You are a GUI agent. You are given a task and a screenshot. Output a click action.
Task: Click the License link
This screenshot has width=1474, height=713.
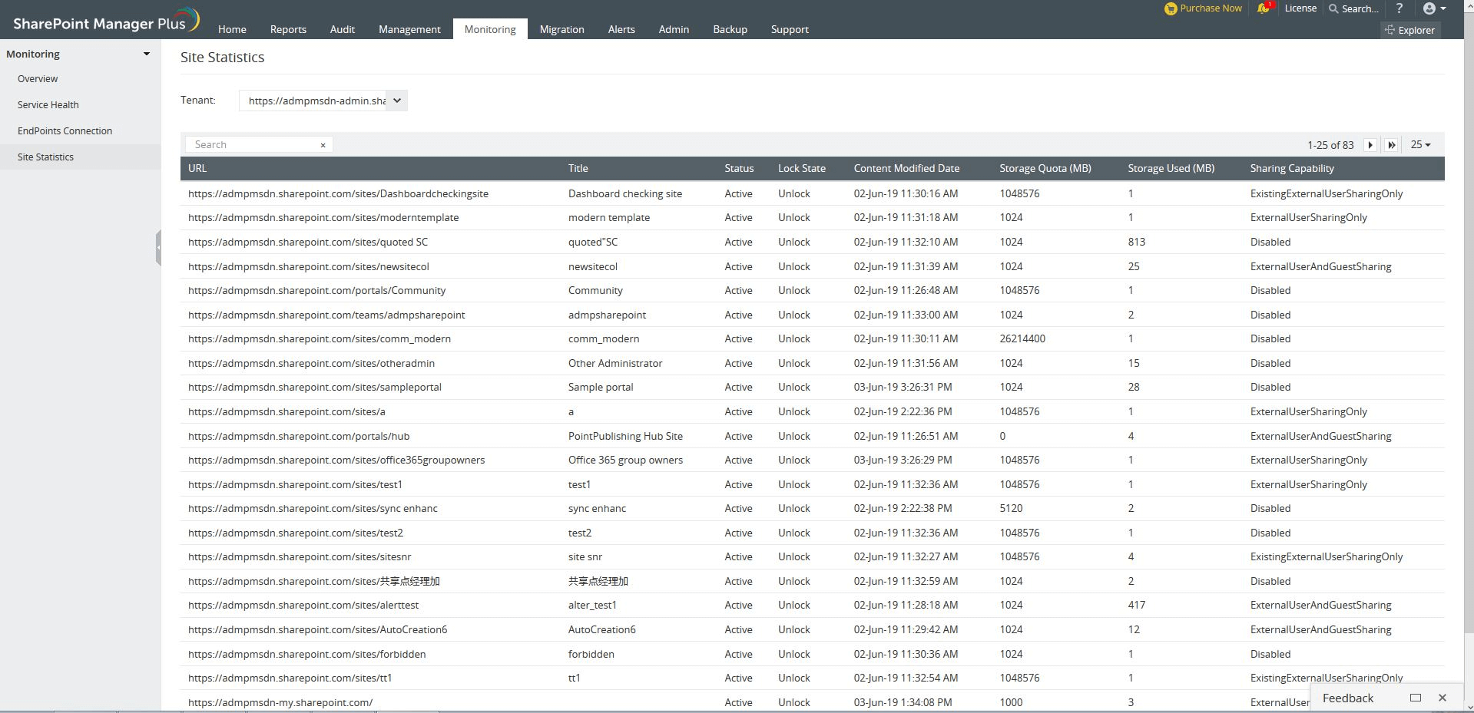pos(1300,8)
